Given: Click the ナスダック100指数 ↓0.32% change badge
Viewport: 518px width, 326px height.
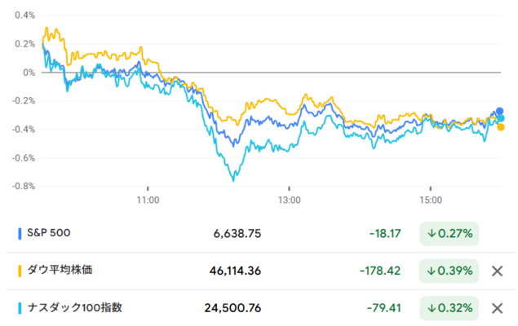Looking at the screenshot, I should pos(449,308).
